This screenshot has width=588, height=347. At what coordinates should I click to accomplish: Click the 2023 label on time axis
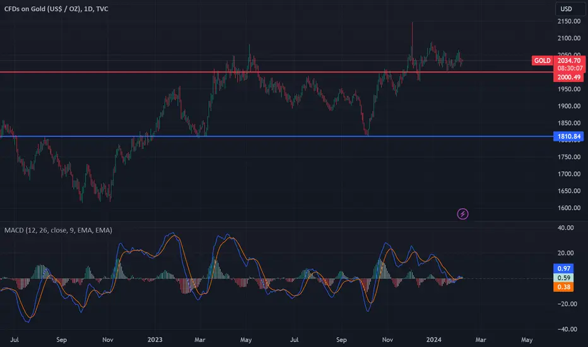tap(155, 340)
